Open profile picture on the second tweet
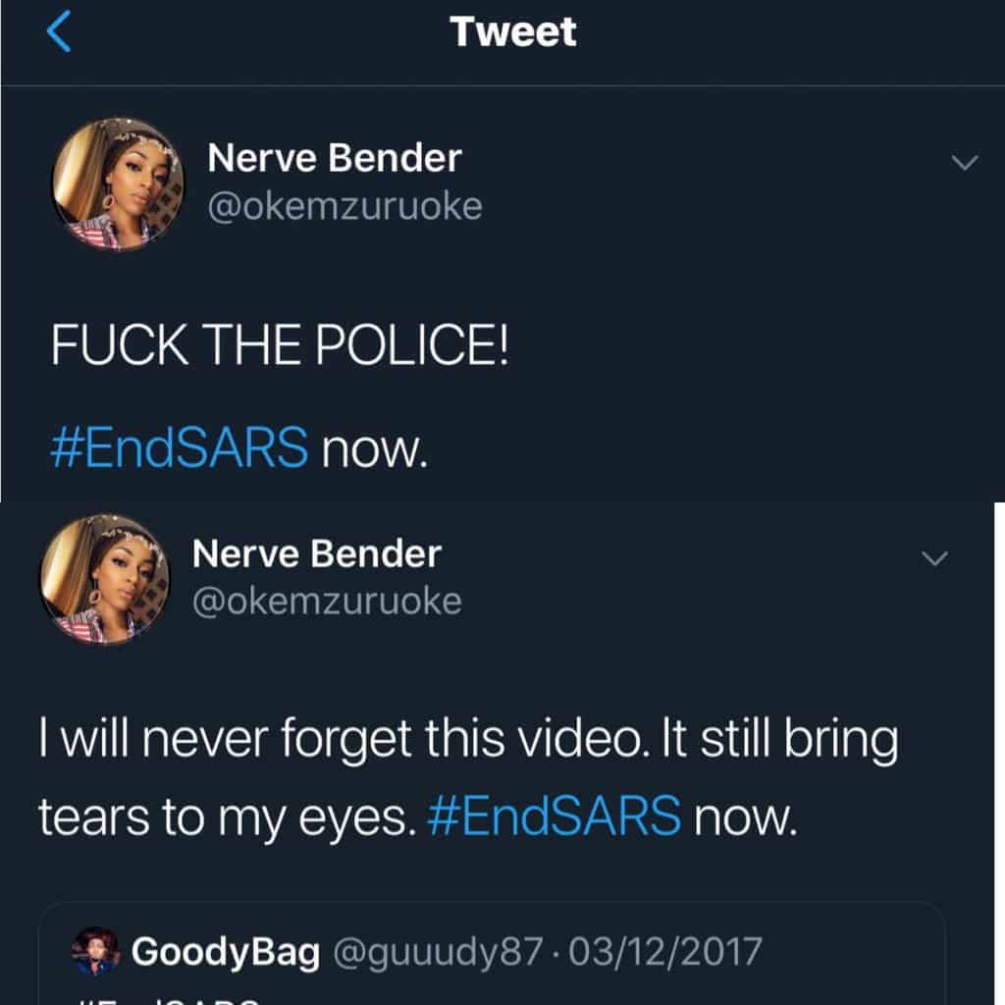This screenshot has width=1005, height=1005. click(x=103, y=579)
